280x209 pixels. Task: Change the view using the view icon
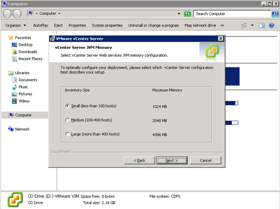(x=244, y=25)
